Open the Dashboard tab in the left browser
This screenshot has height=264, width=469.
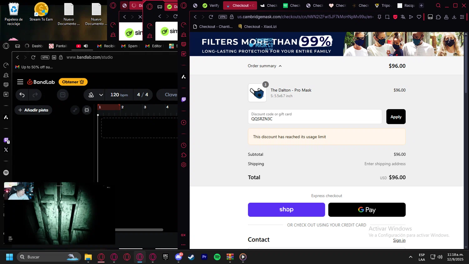pos(34,46)
